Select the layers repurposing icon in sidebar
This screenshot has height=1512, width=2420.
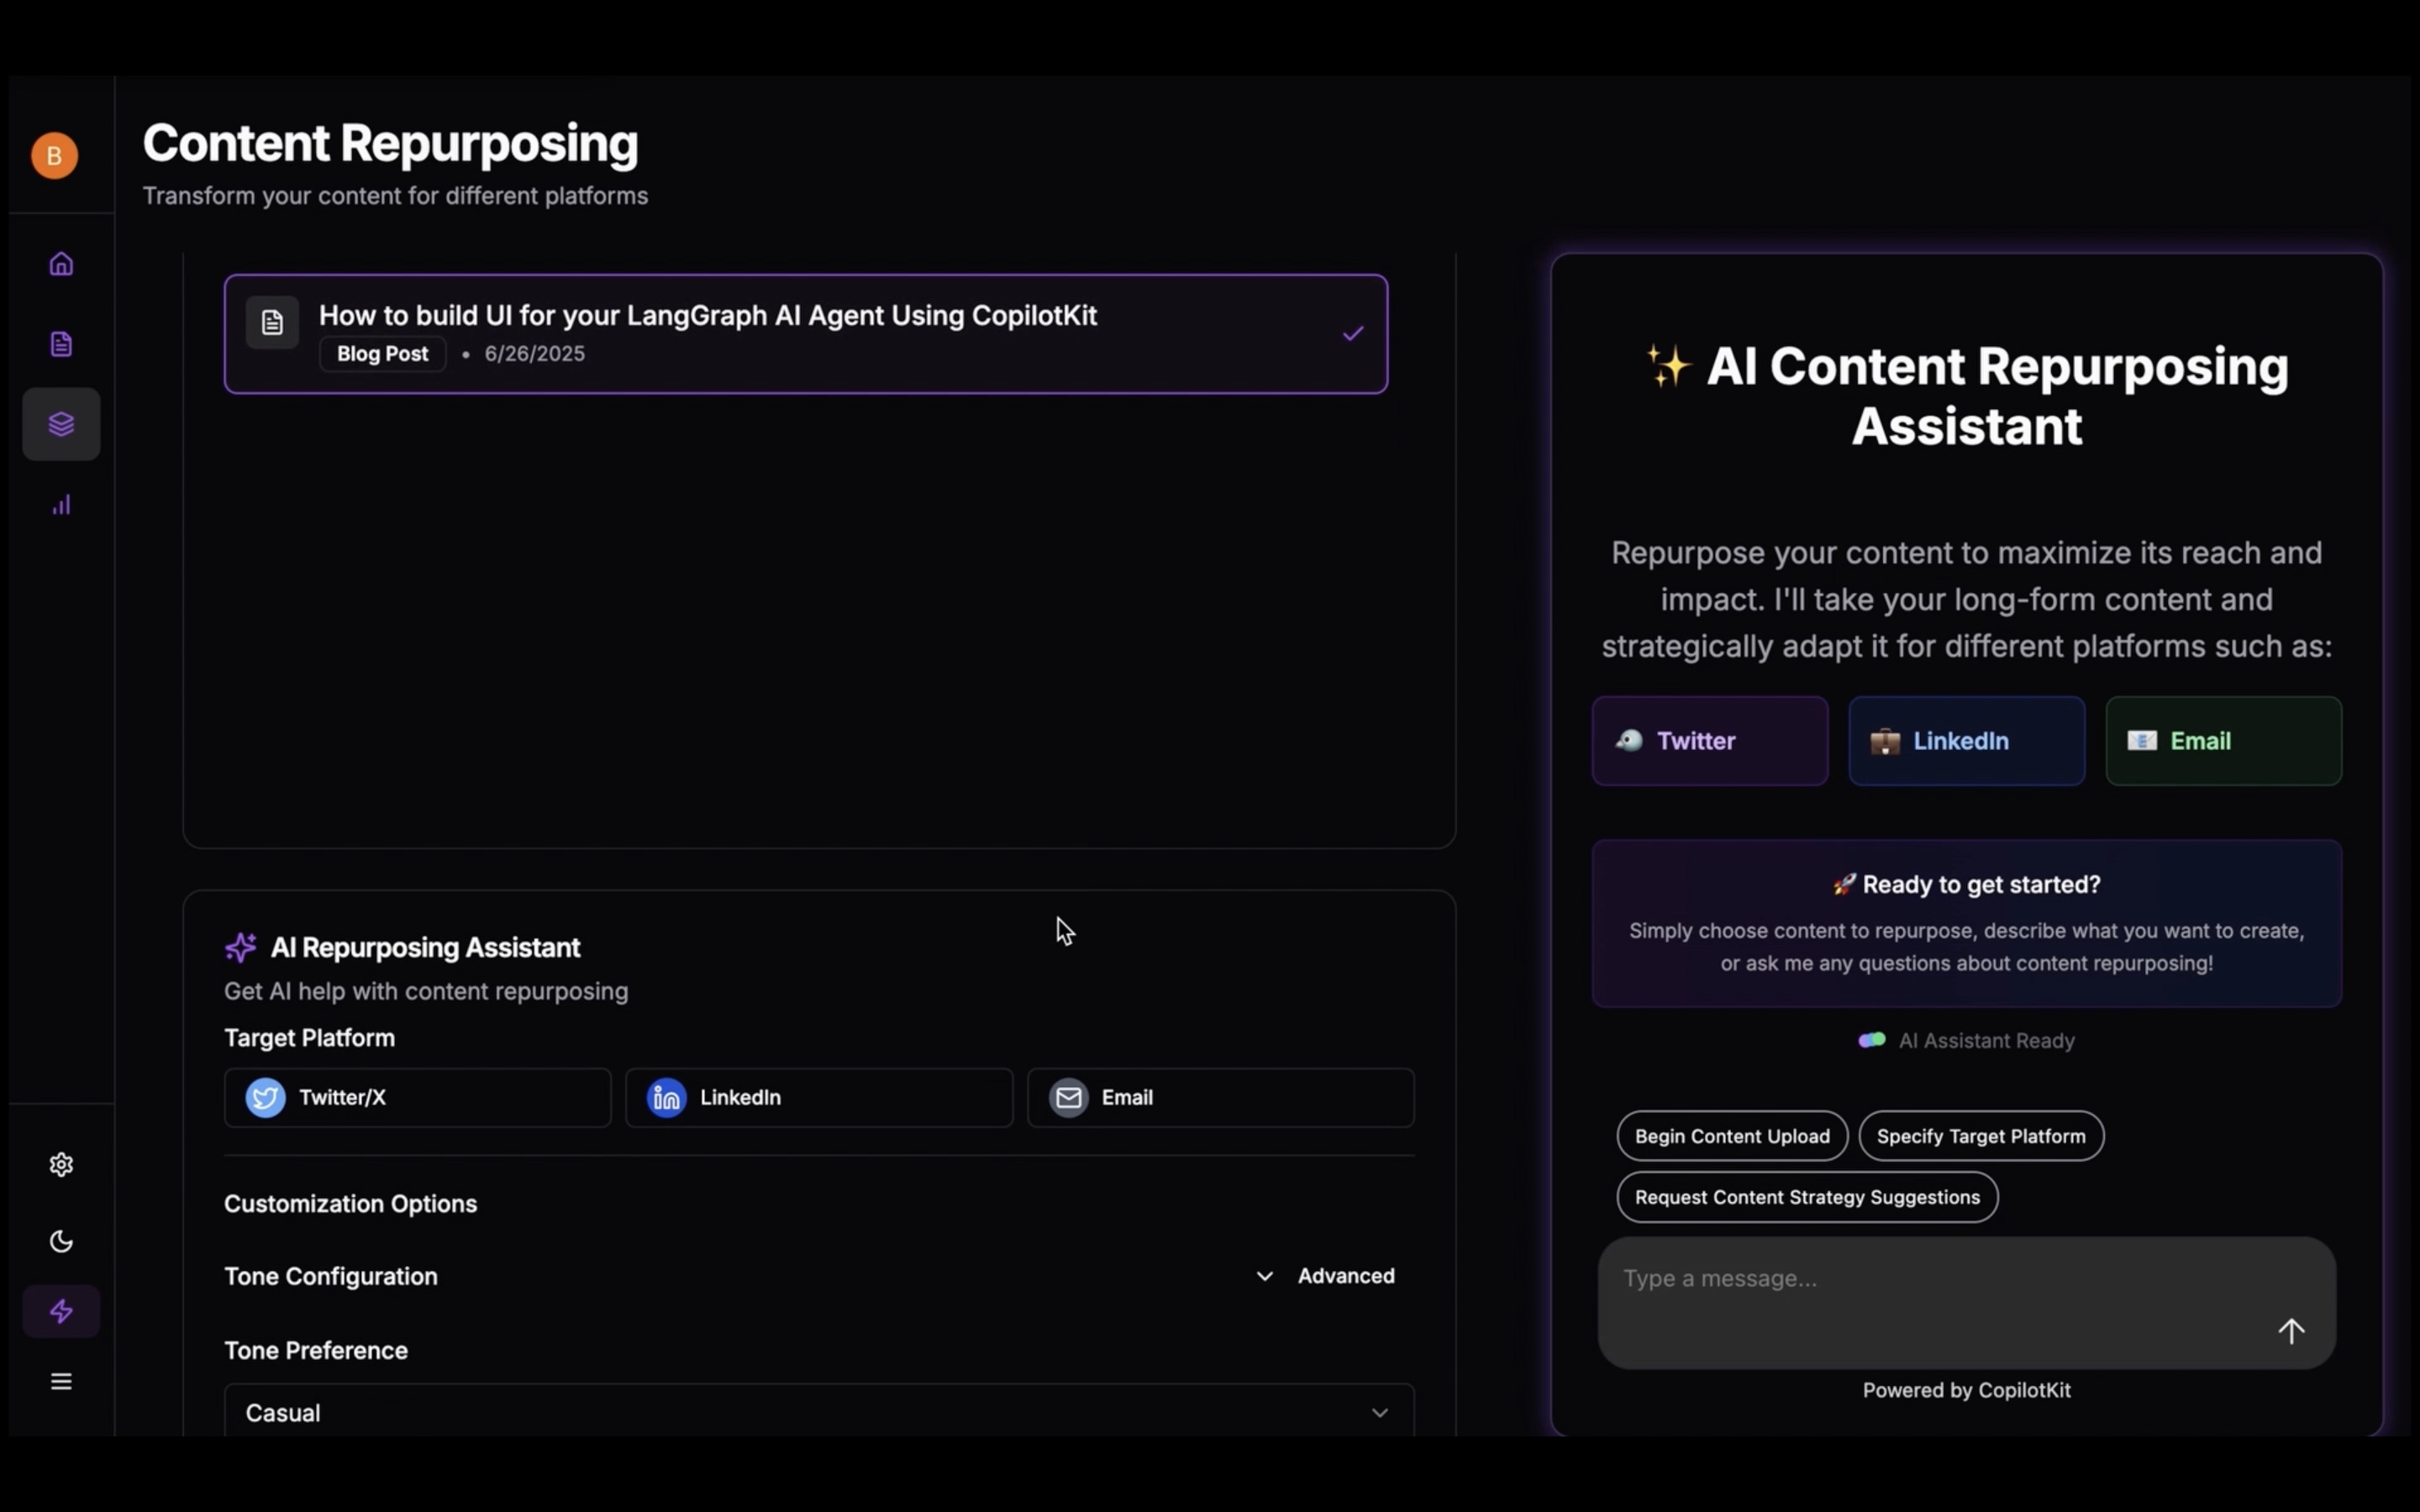pyautogui.click(x=61, y=424)
